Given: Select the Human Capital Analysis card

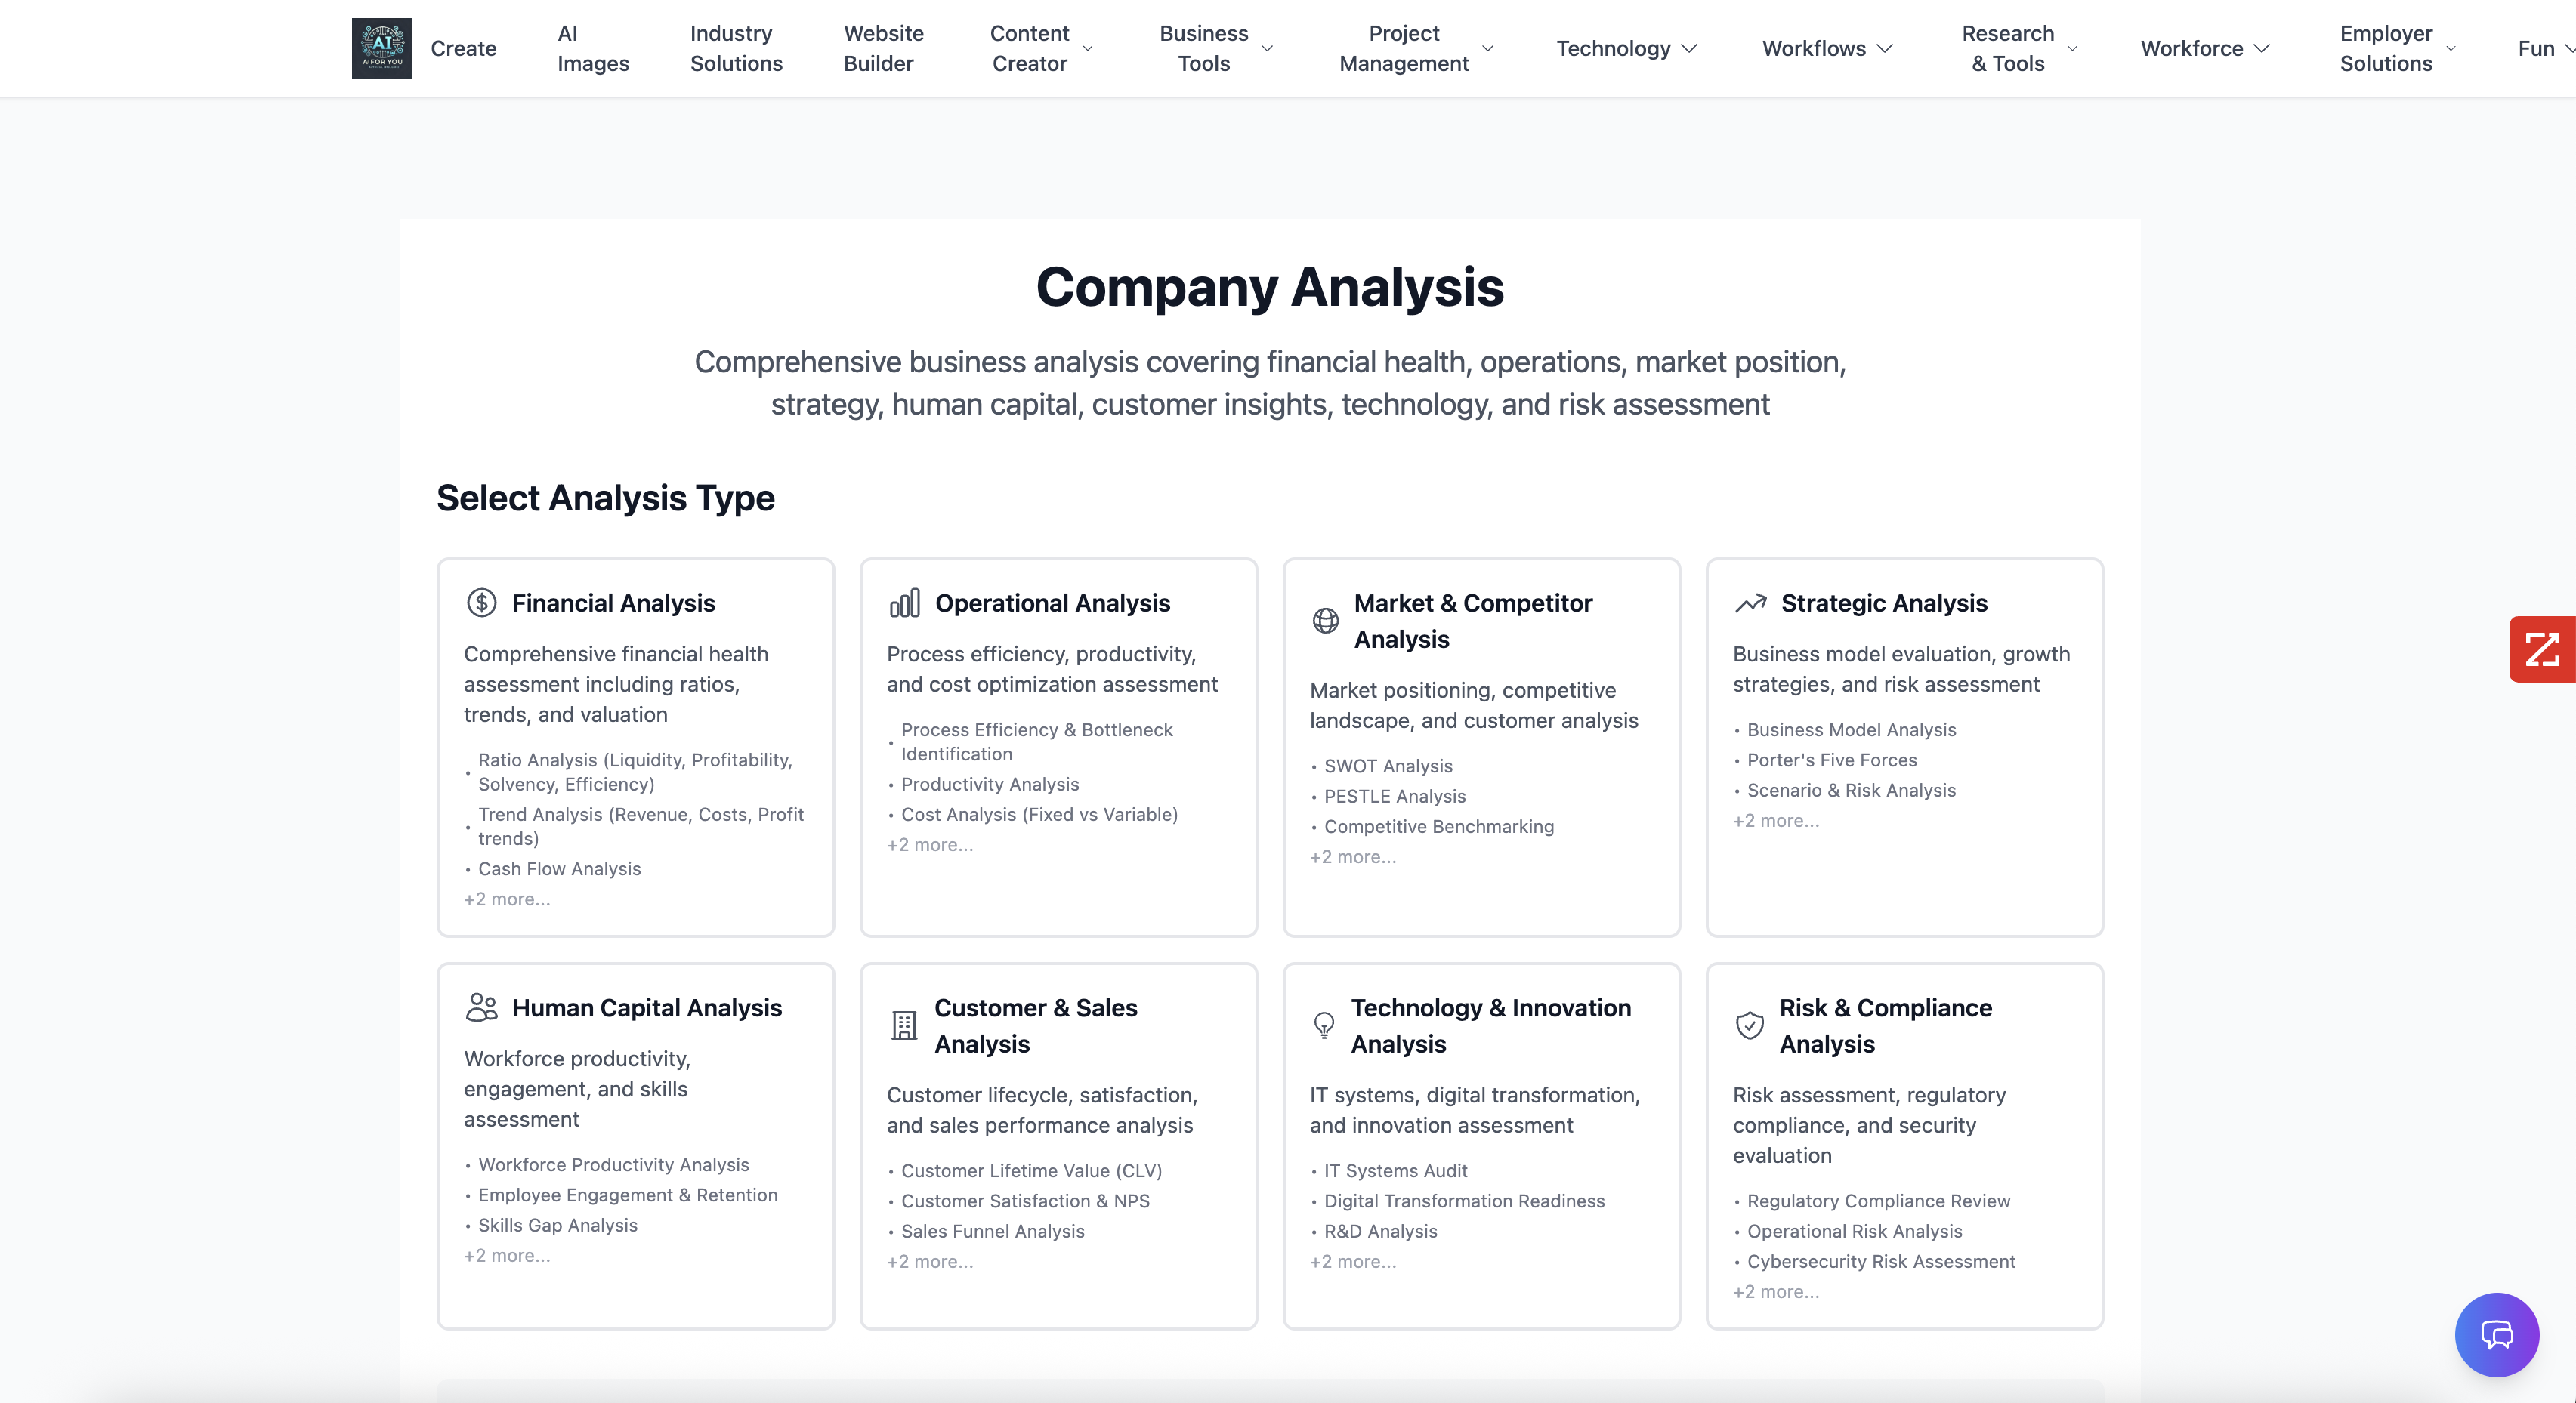Looking at the screenshot, I should click(636, 1146).
